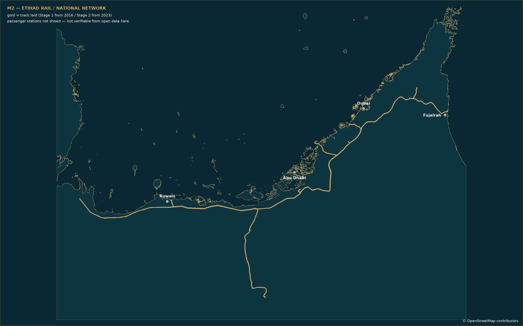Screen dimensions: 523x326
Task: Select the "passenger stations not shown" note
Action: 68,21
